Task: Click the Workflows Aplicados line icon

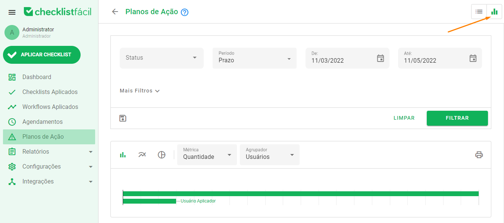Action: tap(12, 107)
